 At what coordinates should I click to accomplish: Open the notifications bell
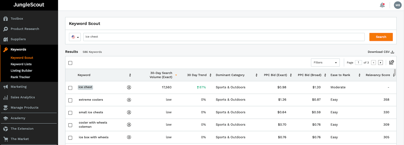(x=382, y=5)
